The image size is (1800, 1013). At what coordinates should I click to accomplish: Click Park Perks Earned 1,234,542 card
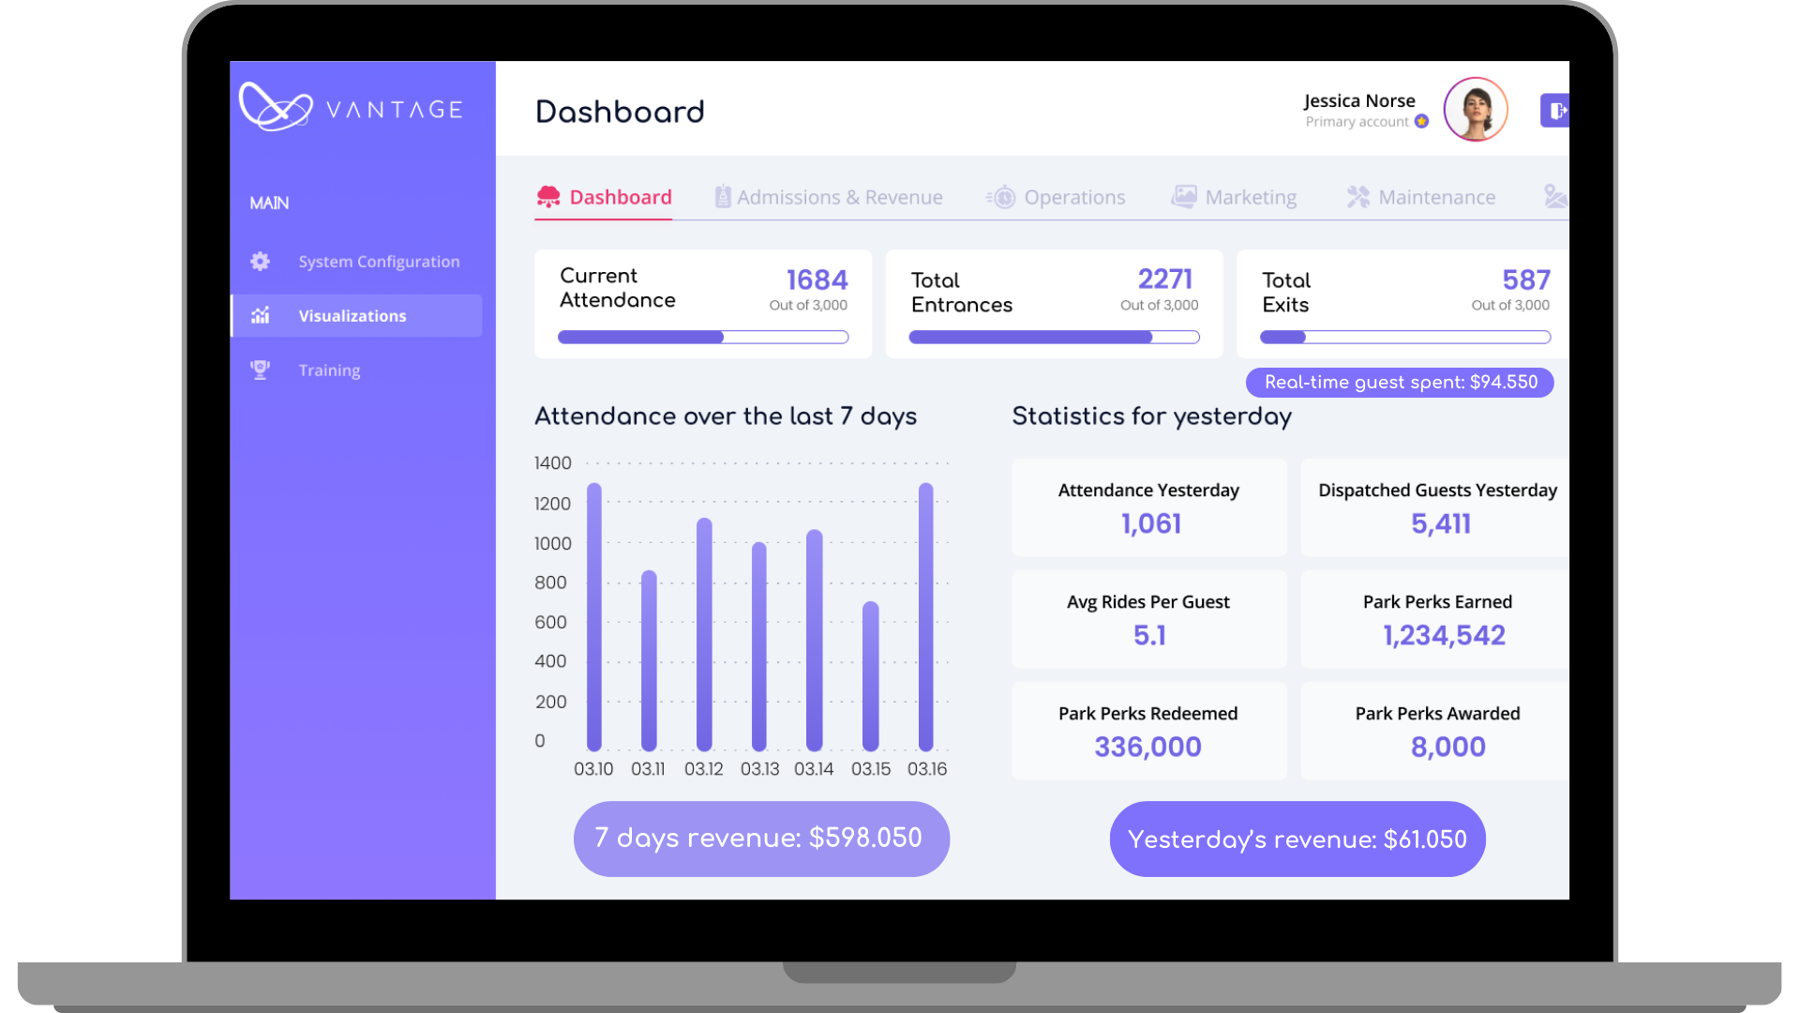[1435, 619]
